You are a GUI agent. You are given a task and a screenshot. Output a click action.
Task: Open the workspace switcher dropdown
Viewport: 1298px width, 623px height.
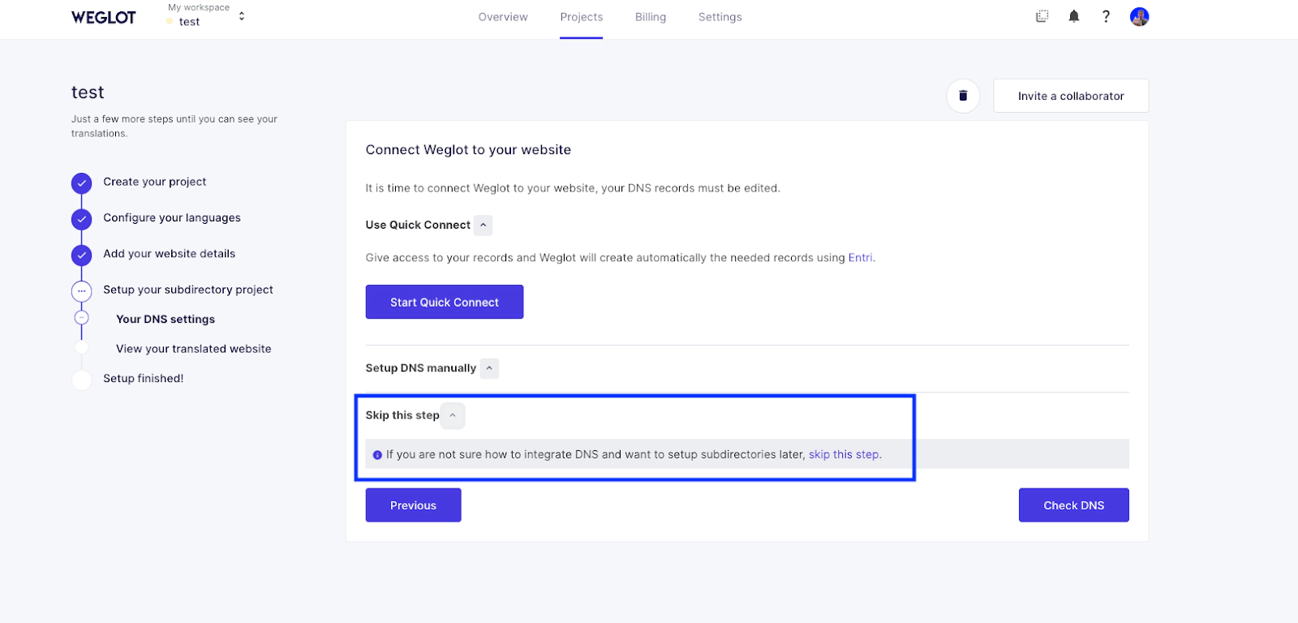(x=241, y=16)
